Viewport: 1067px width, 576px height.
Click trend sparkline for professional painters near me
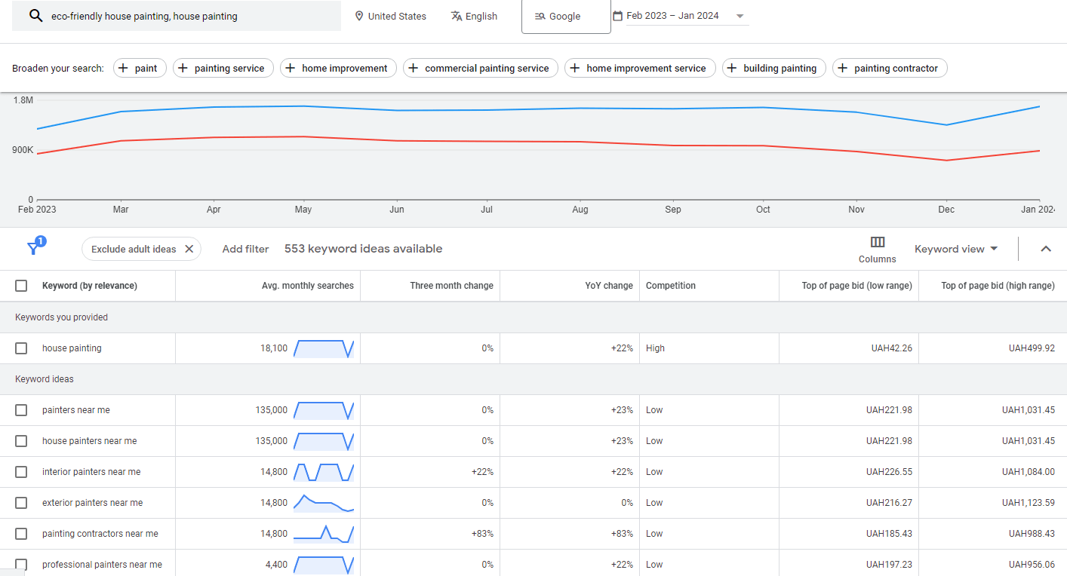click(324, 565)
